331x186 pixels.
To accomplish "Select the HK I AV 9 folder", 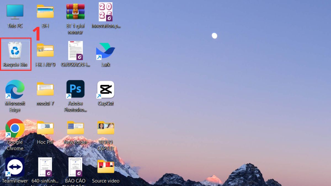I will 45,50.
